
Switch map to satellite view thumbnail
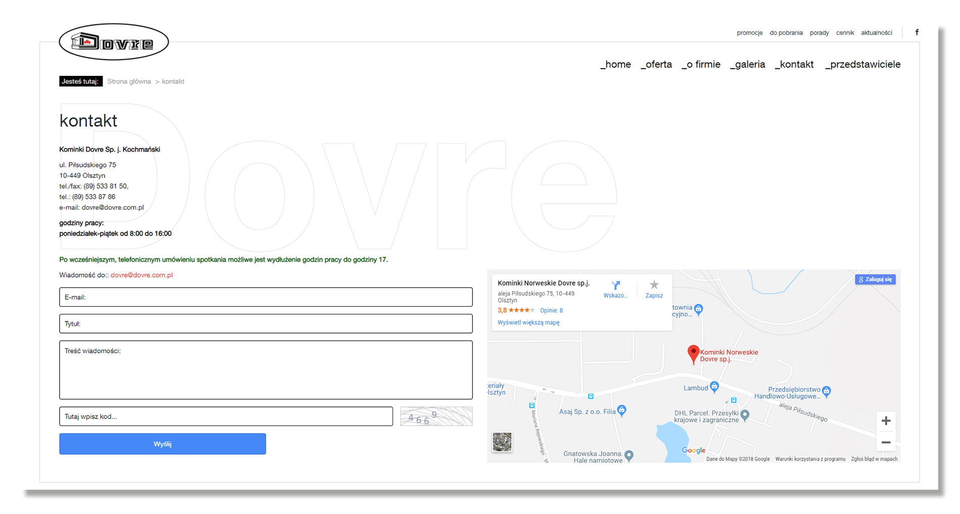click(502, 442)
